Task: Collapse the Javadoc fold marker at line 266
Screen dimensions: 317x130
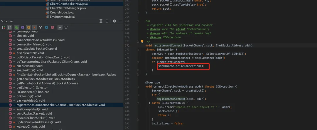Action: [x=138, y=21]
